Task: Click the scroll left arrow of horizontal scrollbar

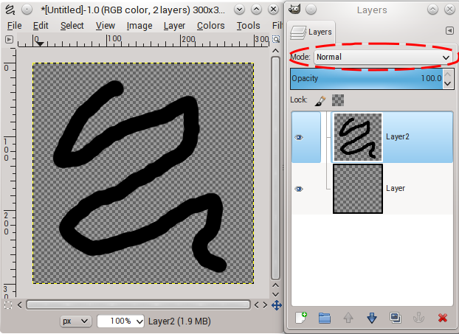Action: tap(20, 305)
